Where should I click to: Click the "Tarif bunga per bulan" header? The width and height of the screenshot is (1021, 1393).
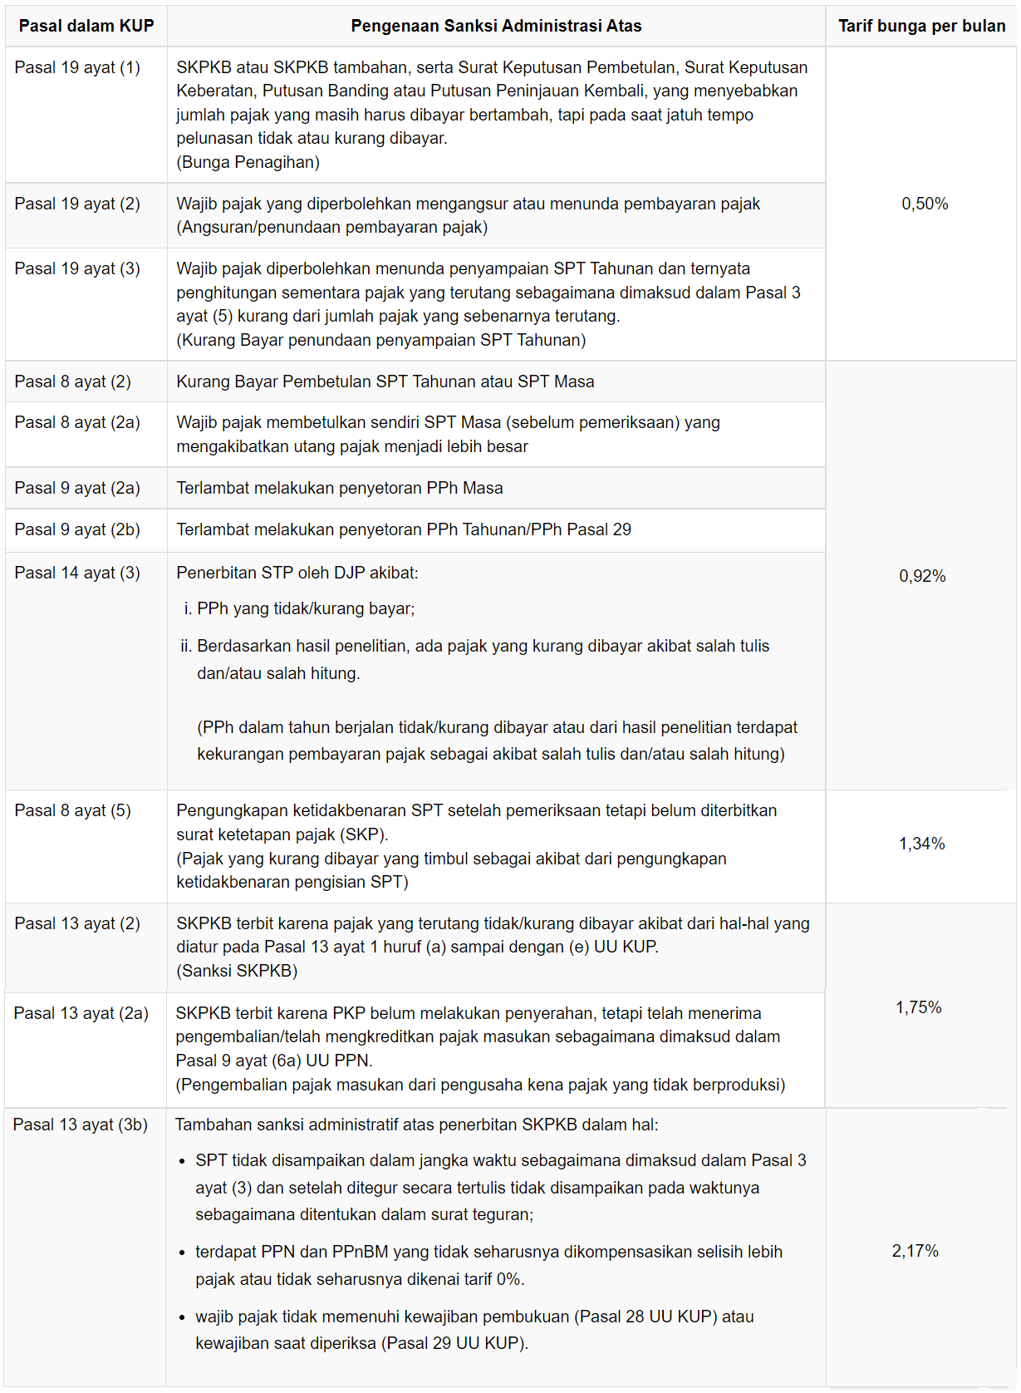921,26
